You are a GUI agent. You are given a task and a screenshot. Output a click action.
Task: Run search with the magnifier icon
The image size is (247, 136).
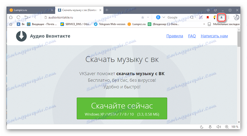192,18
